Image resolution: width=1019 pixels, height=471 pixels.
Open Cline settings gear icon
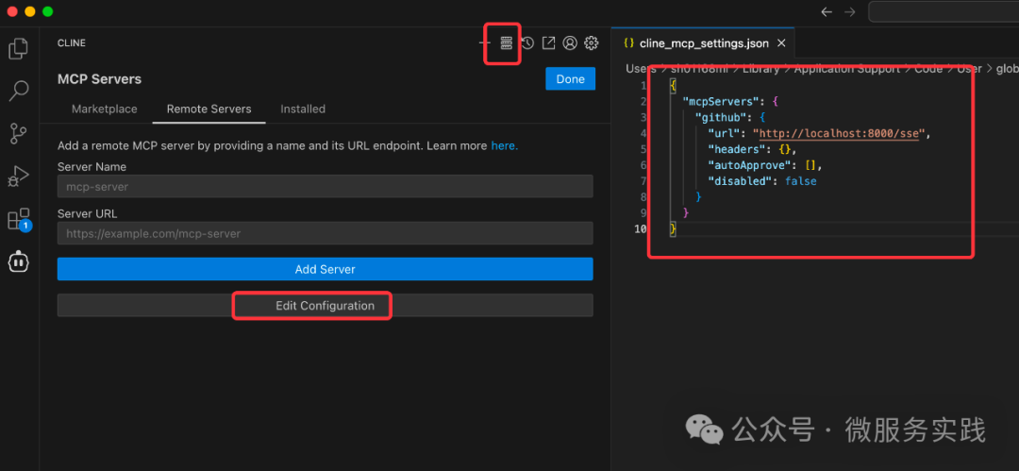591,42
